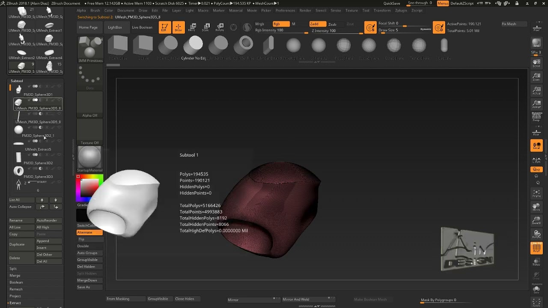Select the Zoom canvas icon
Image resolution: width=548 pixels, height=308 pixels.
pos(536,77)
